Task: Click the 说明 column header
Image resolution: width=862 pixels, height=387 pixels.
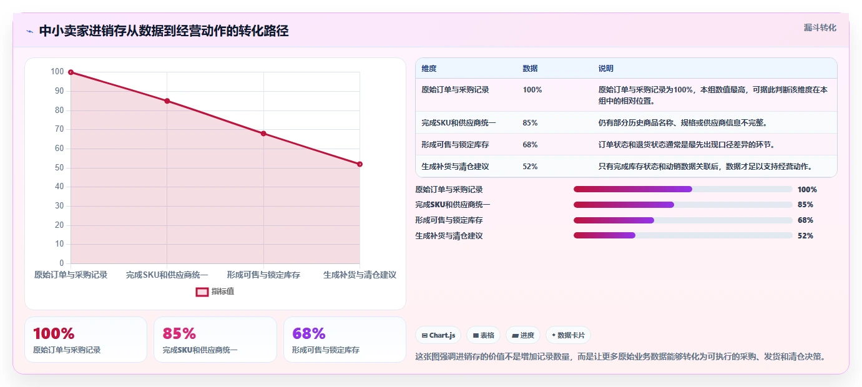Action: [x=605, y=69]
